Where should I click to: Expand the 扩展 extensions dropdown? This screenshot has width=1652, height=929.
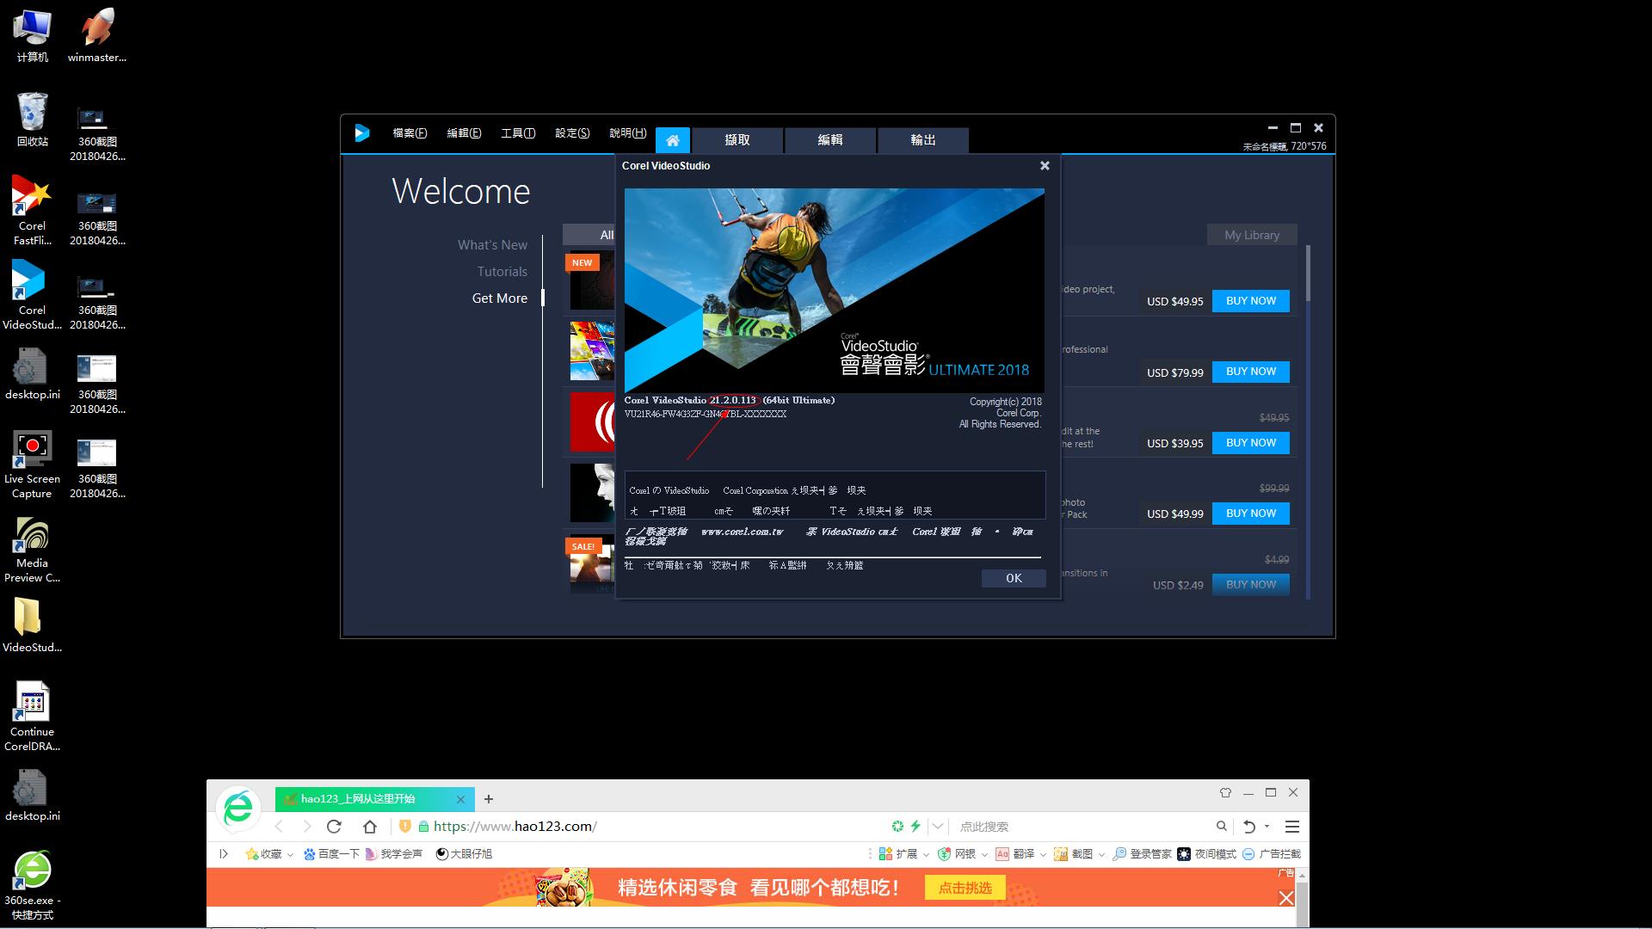[x=926, y=855]
